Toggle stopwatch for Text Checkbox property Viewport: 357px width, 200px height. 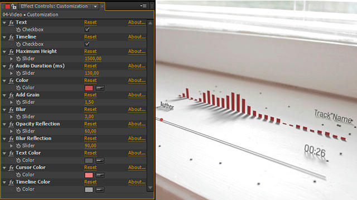[x=18, y=29]
